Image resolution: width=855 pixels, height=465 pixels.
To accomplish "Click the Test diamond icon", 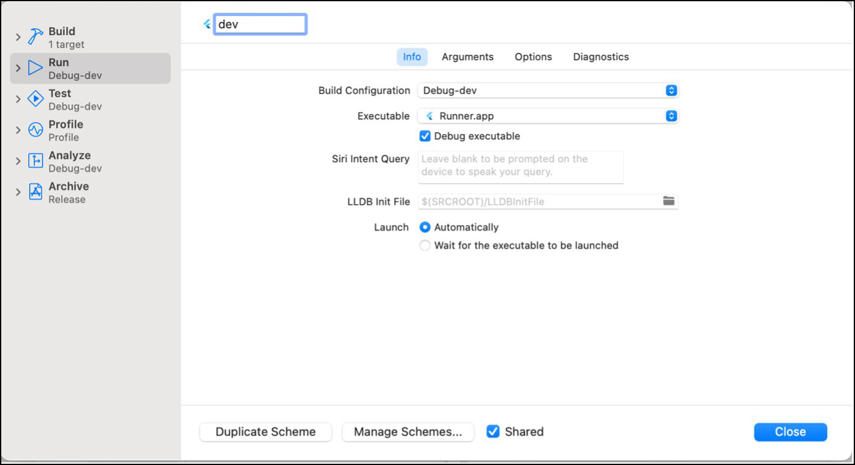I will [36, 99].
